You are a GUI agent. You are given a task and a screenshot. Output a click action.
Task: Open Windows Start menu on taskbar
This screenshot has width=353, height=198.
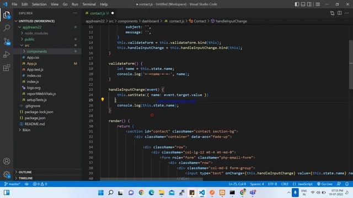(101, 193)
